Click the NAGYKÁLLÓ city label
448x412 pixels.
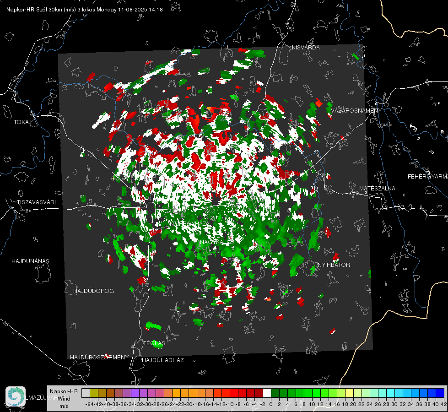tap(217, 242)
